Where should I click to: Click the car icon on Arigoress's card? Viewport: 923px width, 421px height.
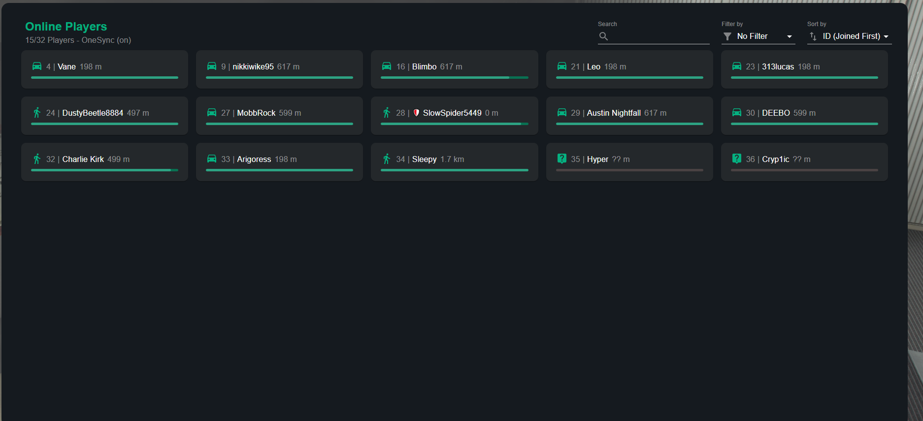(x=212, y=159)
